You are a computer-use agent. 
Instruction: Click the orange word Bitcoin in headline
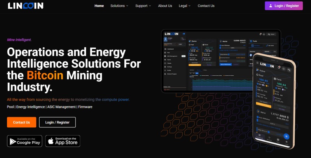click(x=45, y=75)
